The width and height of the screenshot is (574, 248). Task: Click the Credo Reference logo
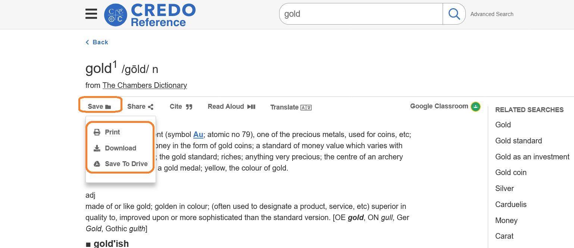[150, 15]
